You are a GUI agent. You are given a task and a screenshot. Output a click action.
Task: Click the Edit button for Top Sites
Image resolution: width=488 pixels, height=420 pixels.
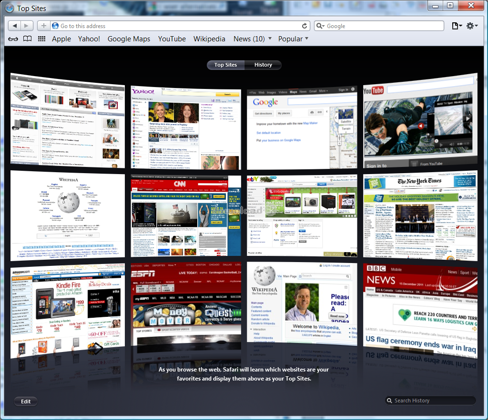pos(25,401)
